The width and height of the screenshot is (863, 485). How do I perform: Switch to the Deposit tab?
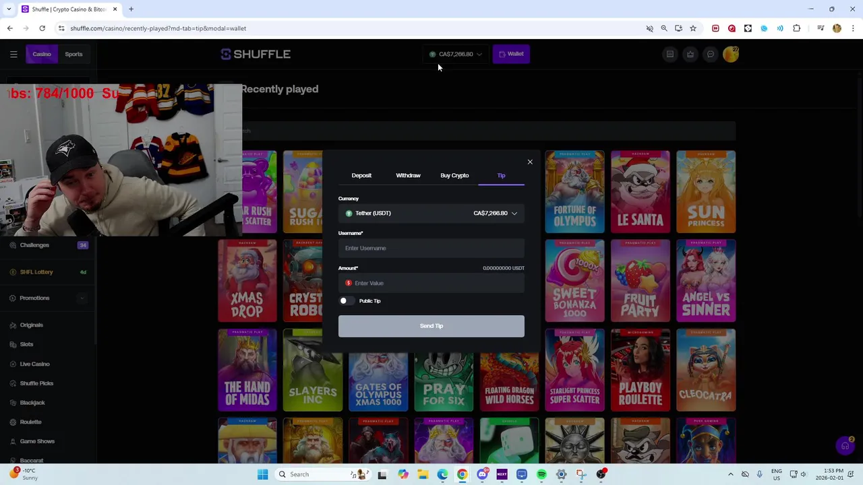(x=361, y=175)
